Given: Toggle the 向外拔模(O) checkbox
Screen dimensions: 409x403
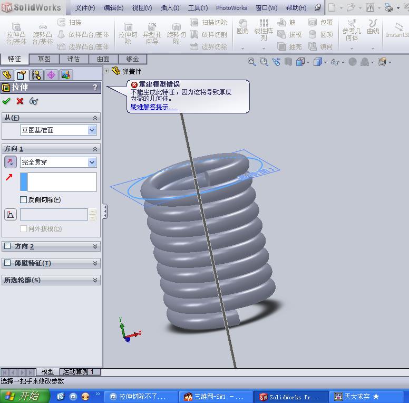Looking at the screenshot, I should [24, 228].
